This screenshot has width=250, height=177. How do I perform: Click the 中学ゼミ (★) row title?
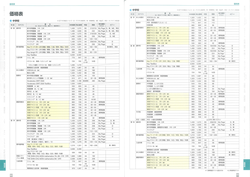pos(152,168)
